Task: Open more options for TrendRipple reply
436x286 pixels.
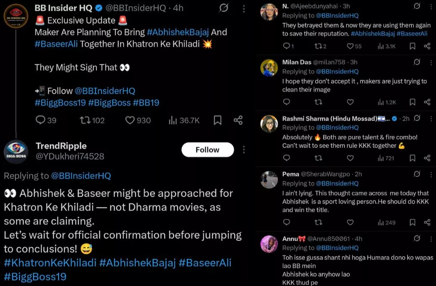Action: point(244,150)
